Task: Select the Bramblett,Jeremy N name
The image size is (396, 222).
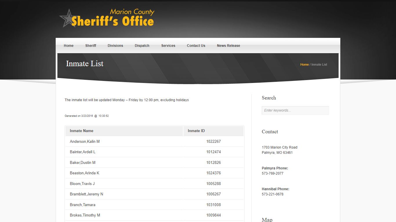Action: point(86,194)
